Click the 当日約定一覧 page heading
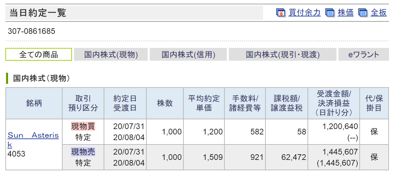The height and width of the screenshot is (176, 394). point(38,13)
